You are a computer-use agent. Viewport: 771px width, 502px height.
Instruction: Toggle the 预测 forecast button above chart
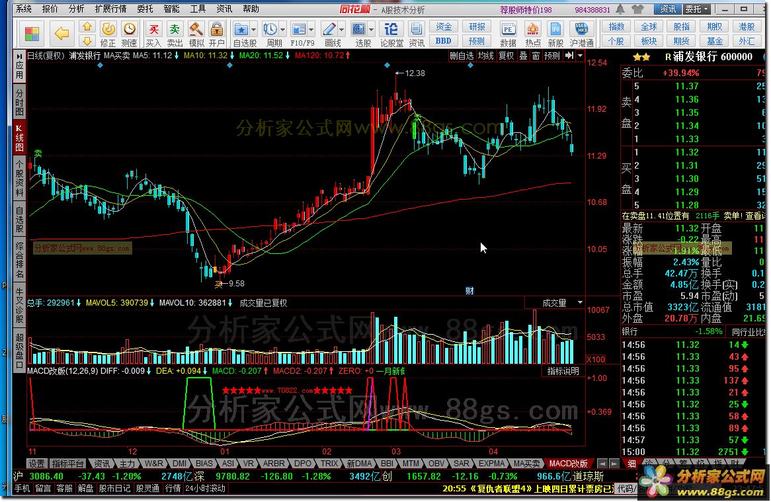[551, 56]
